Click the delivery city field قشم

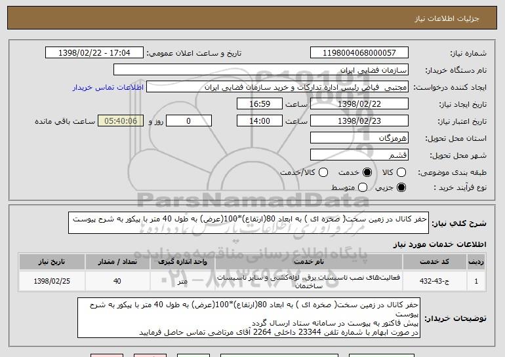click(359, 155)
